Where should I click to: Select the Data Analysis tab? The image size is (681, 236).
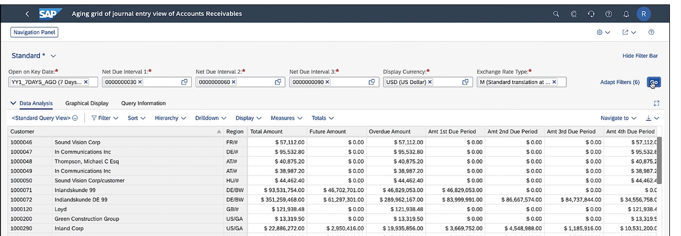(36, 103)
